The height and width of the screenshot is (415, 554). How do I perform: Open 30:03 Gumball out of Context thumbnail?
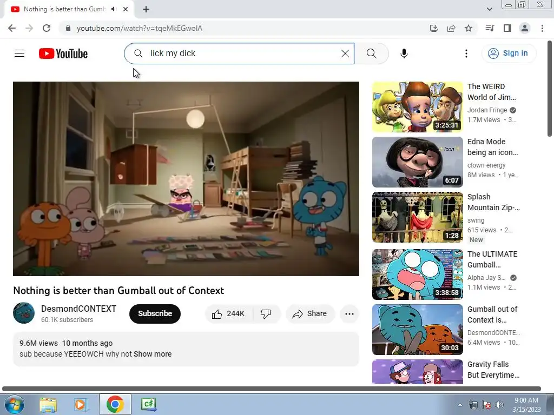tap(417, 329)
